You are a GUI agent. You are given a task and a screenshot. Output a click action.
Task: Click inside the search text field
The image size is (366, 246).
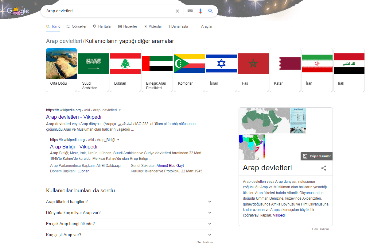pos(108,11)
